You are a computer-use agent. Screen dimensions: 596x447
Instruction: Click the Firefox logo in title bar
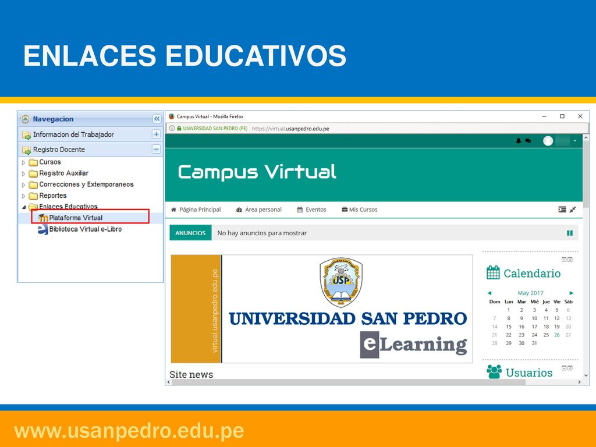[172, 116]
